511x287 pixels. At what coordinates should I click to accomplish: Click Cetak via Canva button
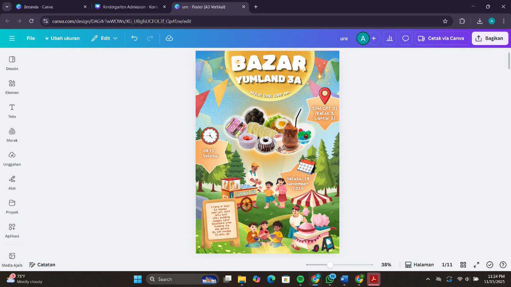441,38
